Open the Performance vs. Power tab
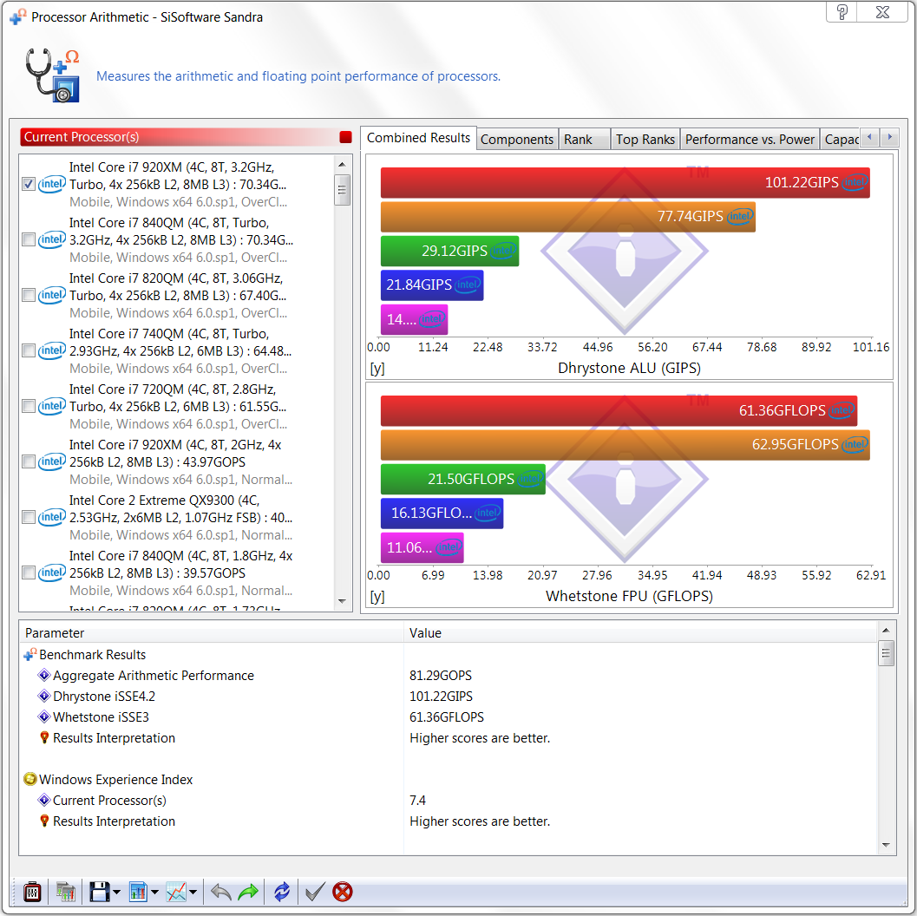 (x=750, y=140)
